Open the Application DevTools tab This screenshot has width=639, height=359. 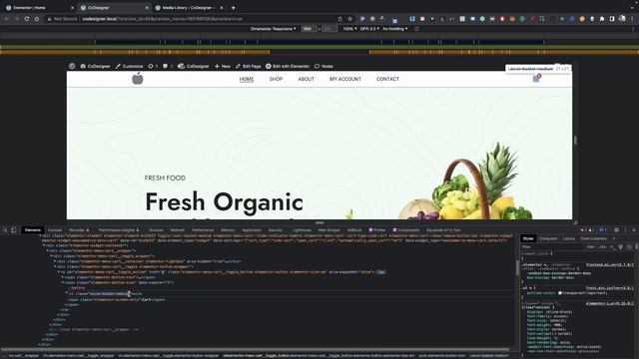252,230
